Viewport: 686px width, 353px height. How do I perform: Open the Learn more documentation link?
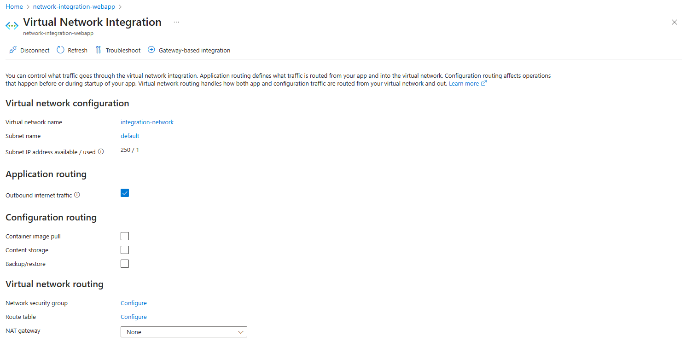tap(464, 83)
